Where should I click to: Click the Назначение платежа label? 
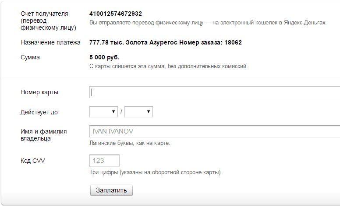tap(50, 42)
